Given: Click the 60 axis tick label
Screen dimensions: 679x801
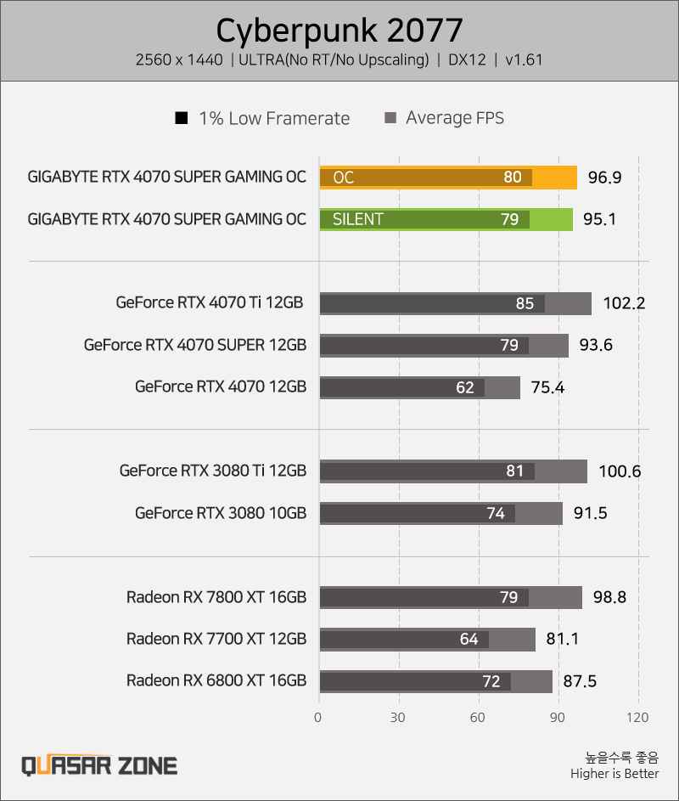Looking at the screenshot, I should coord(478,717).
